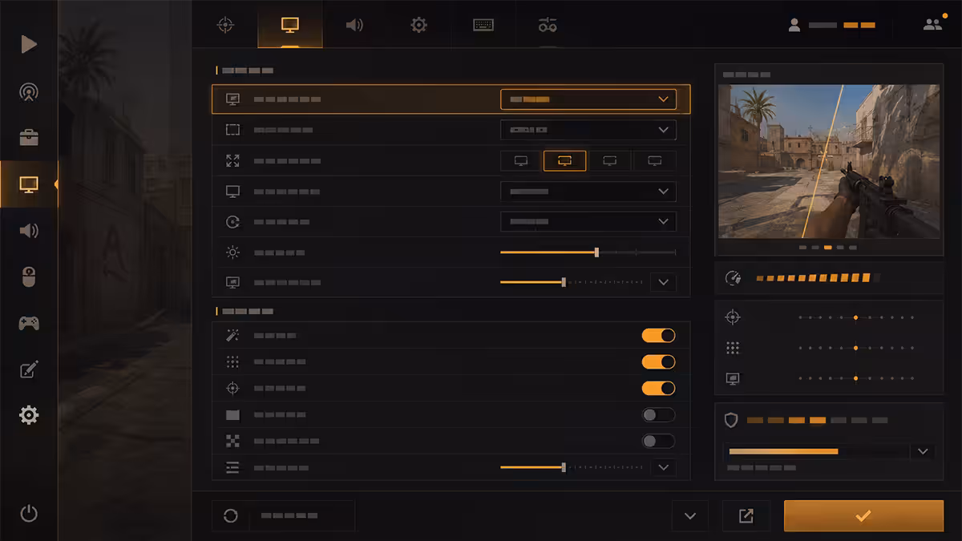Click the speedometer gauge icon beside the performance bar
The width and height of the screenshot is (962, 541).
click(733, 278)
